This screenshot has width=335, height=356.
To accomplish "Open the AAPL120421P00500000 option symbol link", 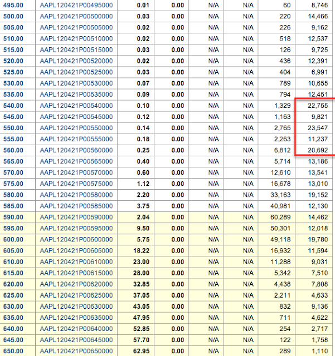I will click(76, 16).
